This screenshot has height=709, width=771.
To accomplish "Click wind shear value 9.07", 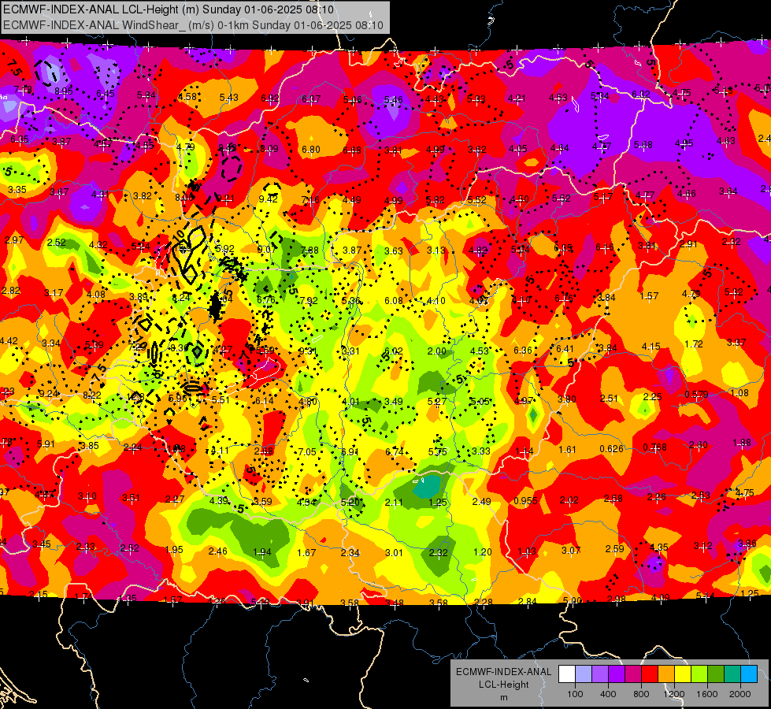I will coord(266,250).
